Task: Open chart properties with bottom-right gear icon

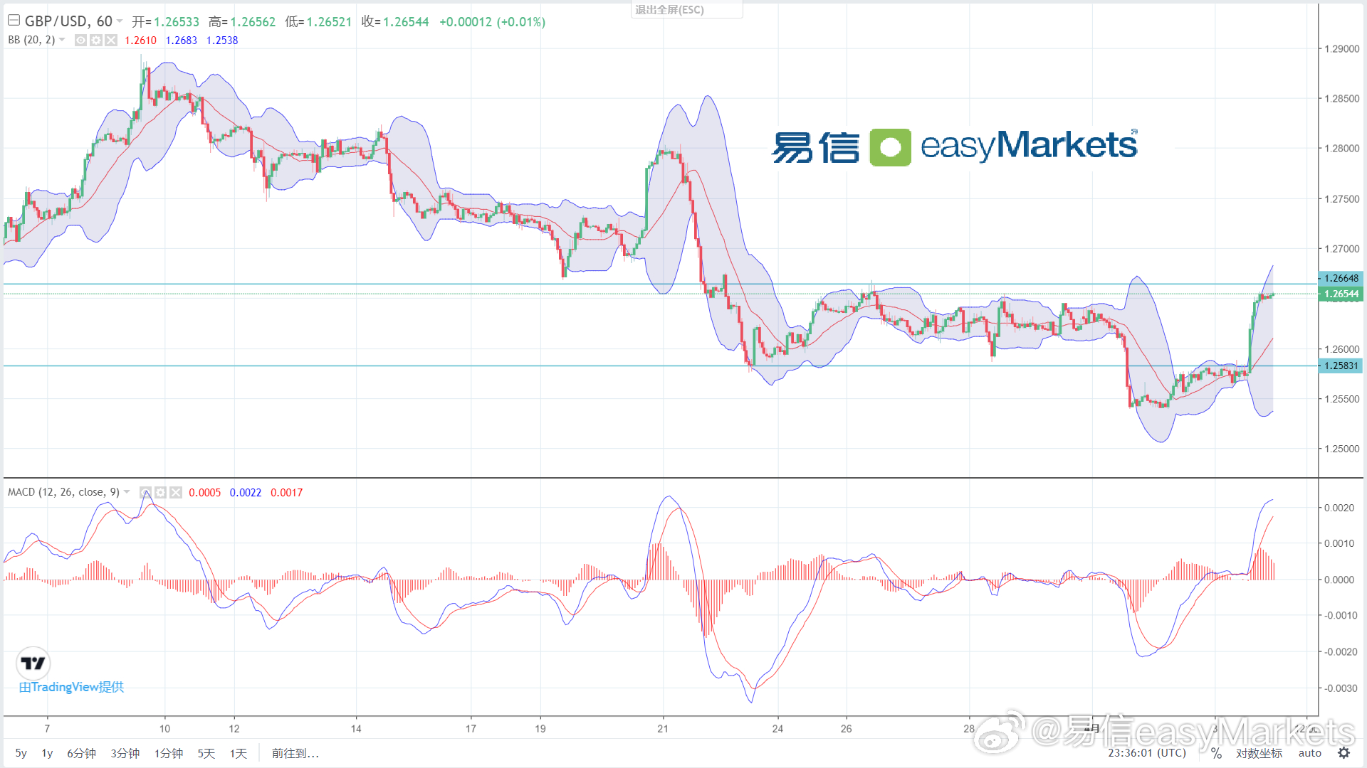Action: coord(1344,753)
